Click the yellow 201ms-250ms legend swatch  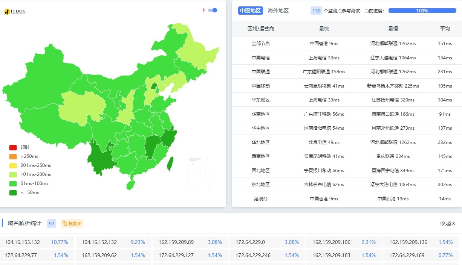[x=13, y=165]
